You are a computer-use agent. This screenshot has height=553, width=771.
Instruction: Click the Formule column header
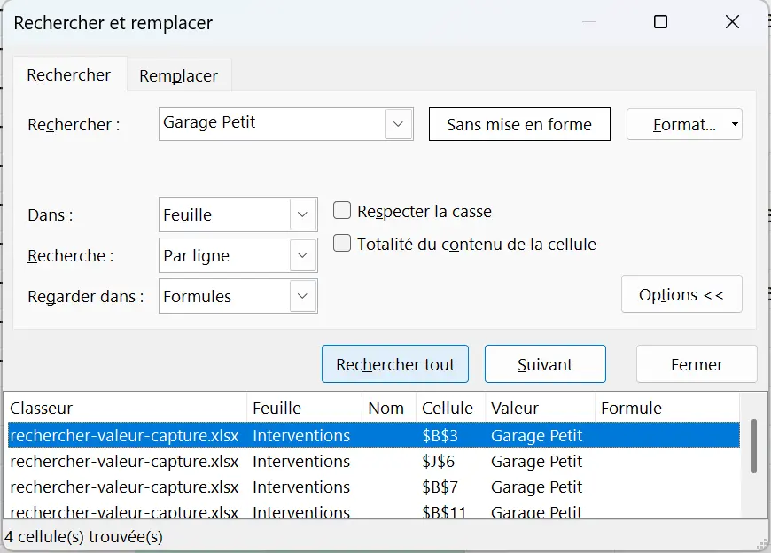point(667,408)
